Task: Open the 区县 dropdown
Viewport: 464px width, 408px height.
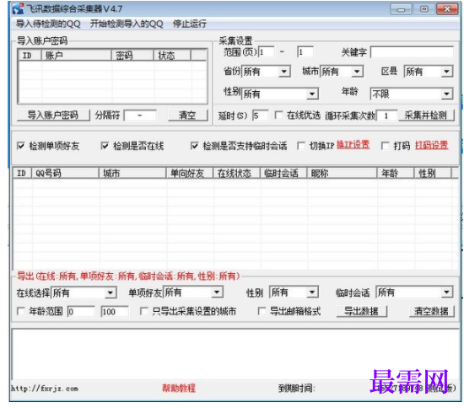Action: pos(429,72)
